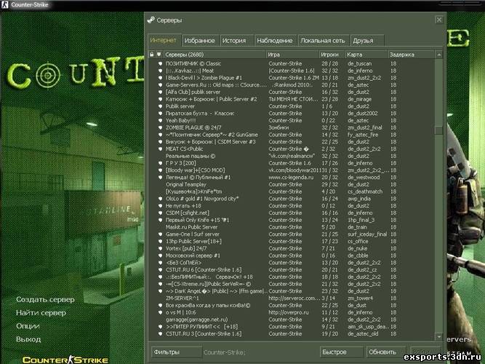Select Катюсик + Борюсик Public Server #2

(x=292, y=99)
